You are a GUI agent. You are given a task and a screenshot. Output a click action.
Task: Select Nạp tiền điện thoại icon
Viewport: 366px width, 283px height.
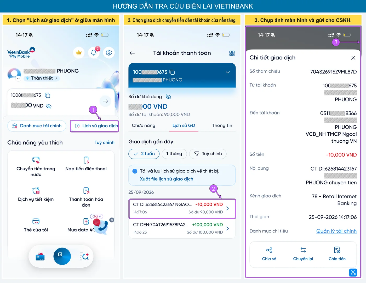pos(86,160)
